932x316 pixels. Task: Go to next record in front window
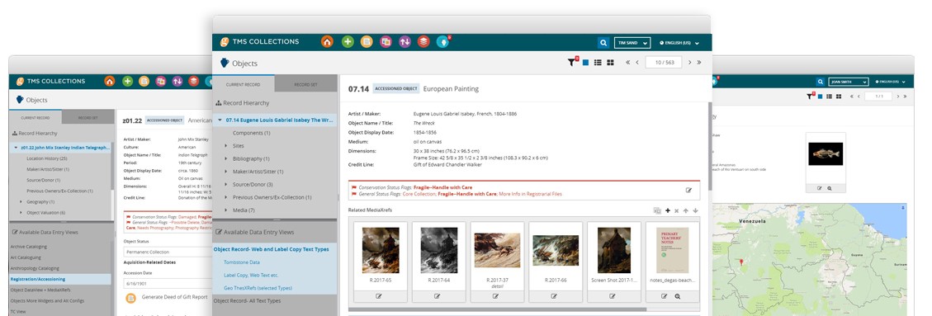coord(689,63)
